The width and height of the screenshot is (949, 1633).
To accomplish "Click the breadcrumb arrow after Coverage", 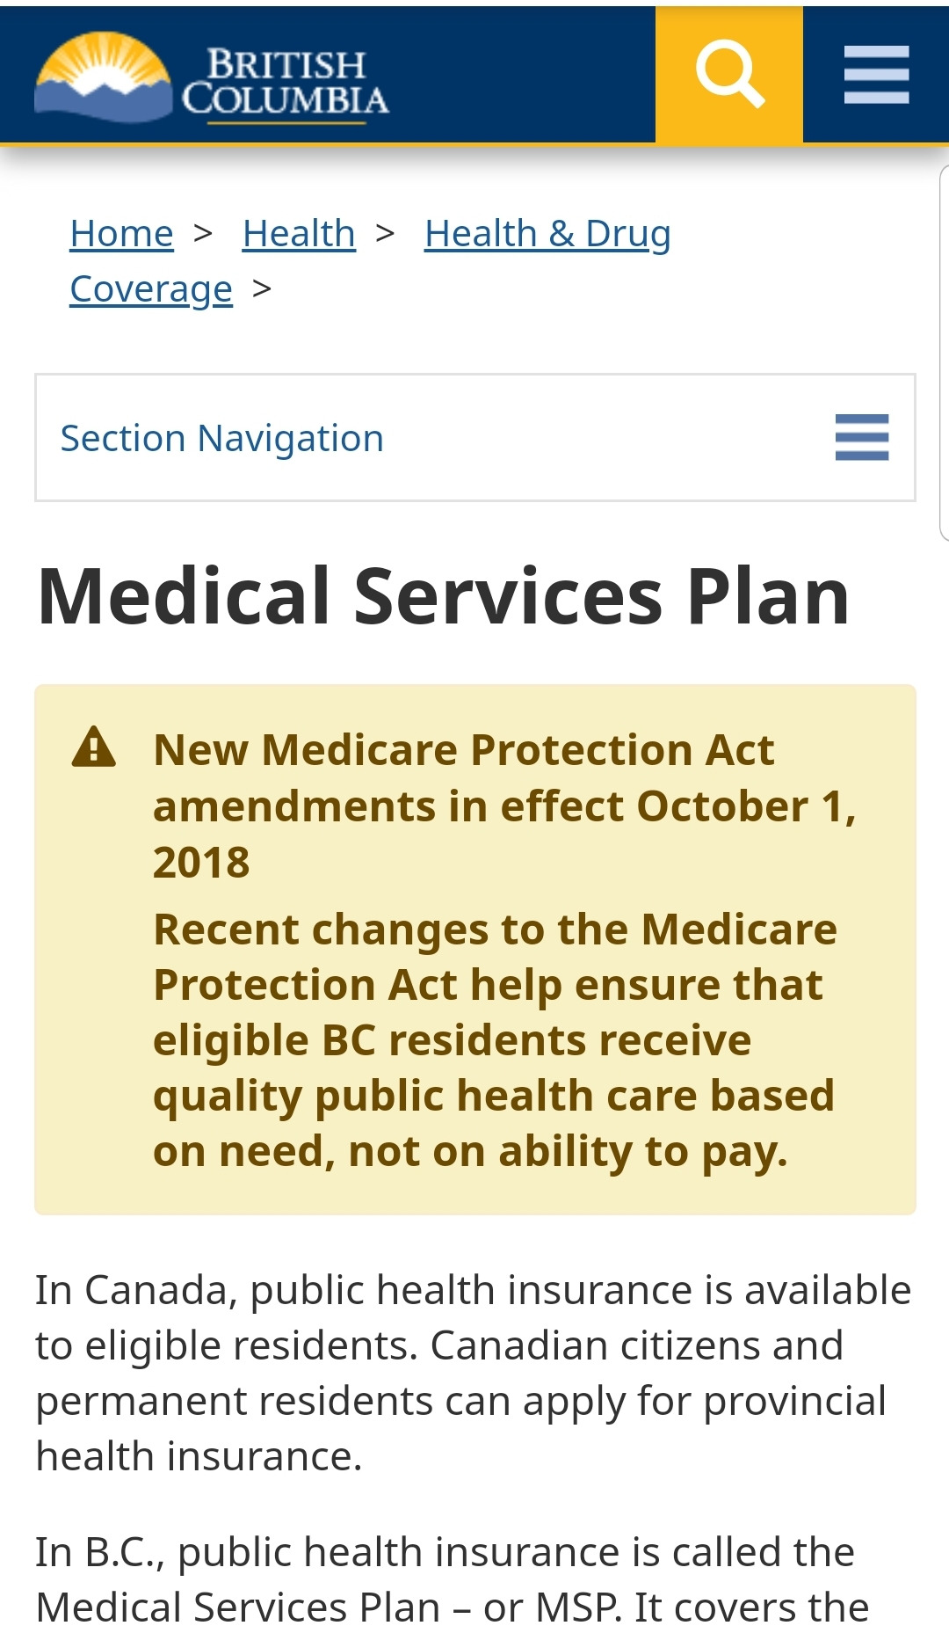I will (262, 288).
